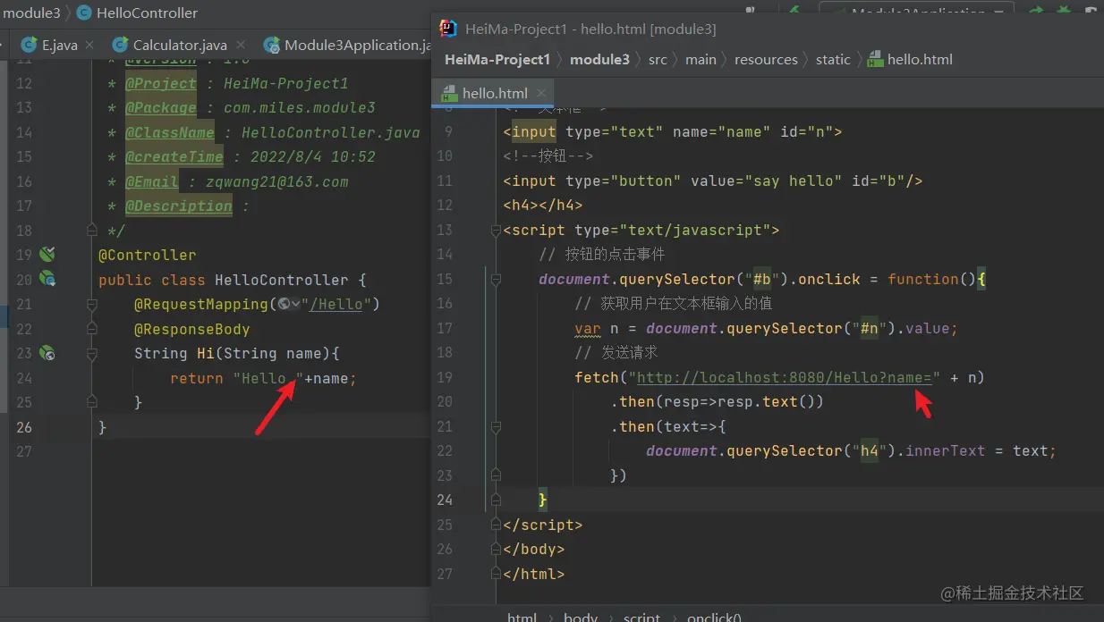
Task: Click the closing script fold marker on line 25
Action: coord(496,525)
